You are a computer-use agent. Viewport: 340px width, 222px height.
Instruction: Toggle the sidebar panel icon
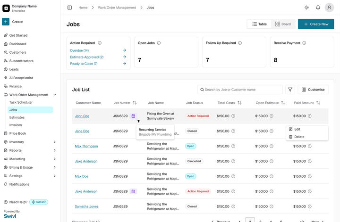pos(69,8)
